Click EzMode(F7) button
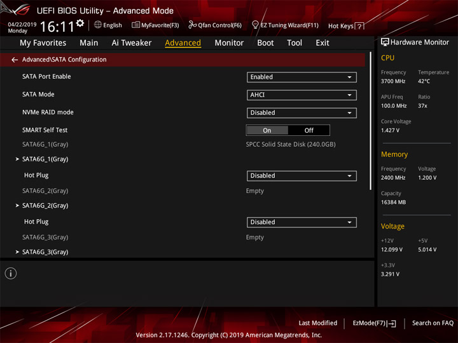 click(375, 323)
